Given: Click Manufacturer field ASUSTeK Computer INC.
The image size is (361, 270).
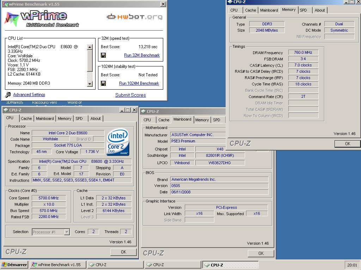Looking at the screenshot, I should 198,135.
